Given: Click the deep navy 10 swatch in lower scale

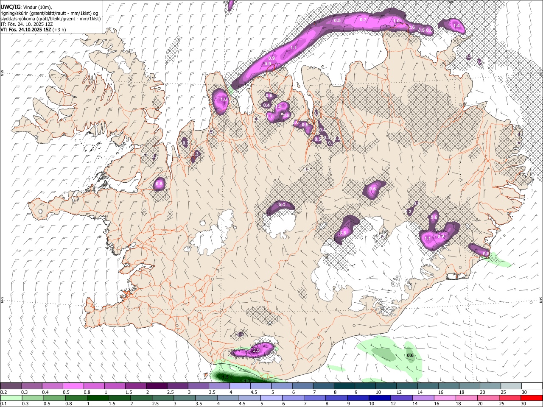Looking at the screenshot, I should [x=380, y=398].
